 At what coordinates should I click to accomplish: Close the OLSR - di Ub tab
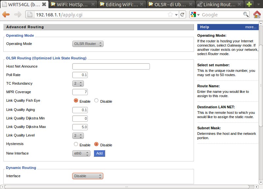point(191,4)
